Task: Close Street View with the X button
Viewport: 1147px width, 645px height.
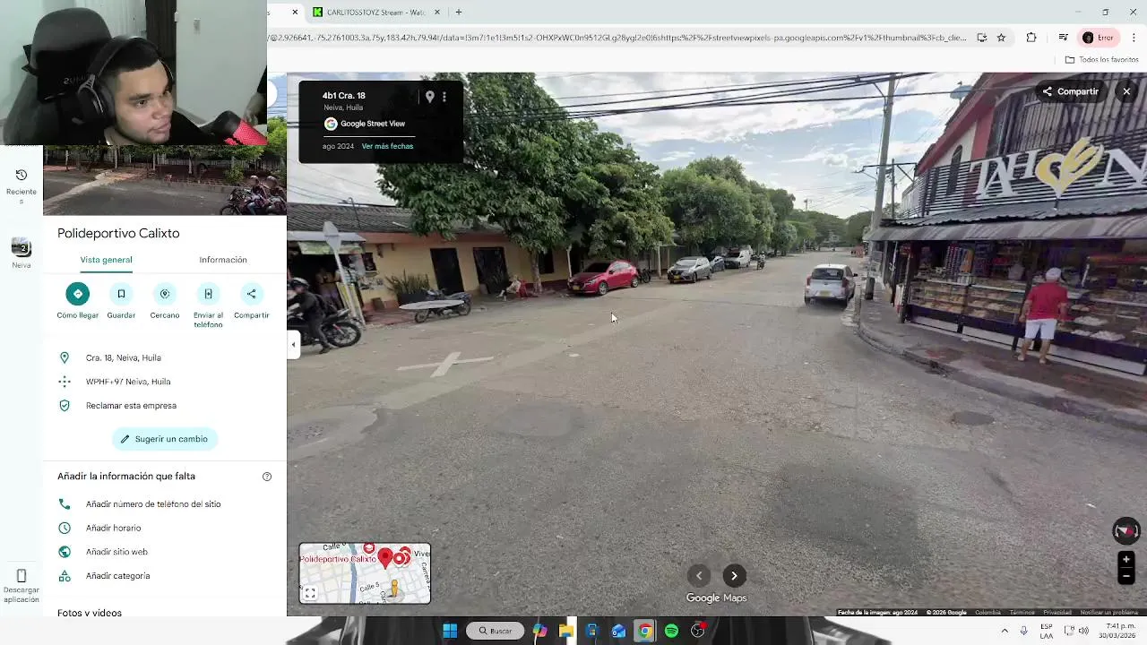Action: pos(1126,91)
